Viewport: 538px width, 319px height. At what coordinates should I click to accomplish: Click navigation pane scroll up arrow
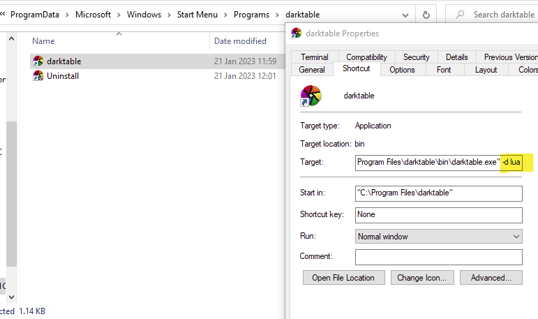point(11,38)
